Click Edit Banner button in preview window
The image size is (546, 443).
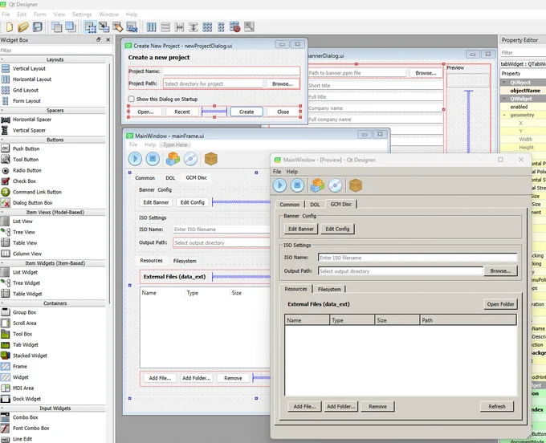point(301,229)
